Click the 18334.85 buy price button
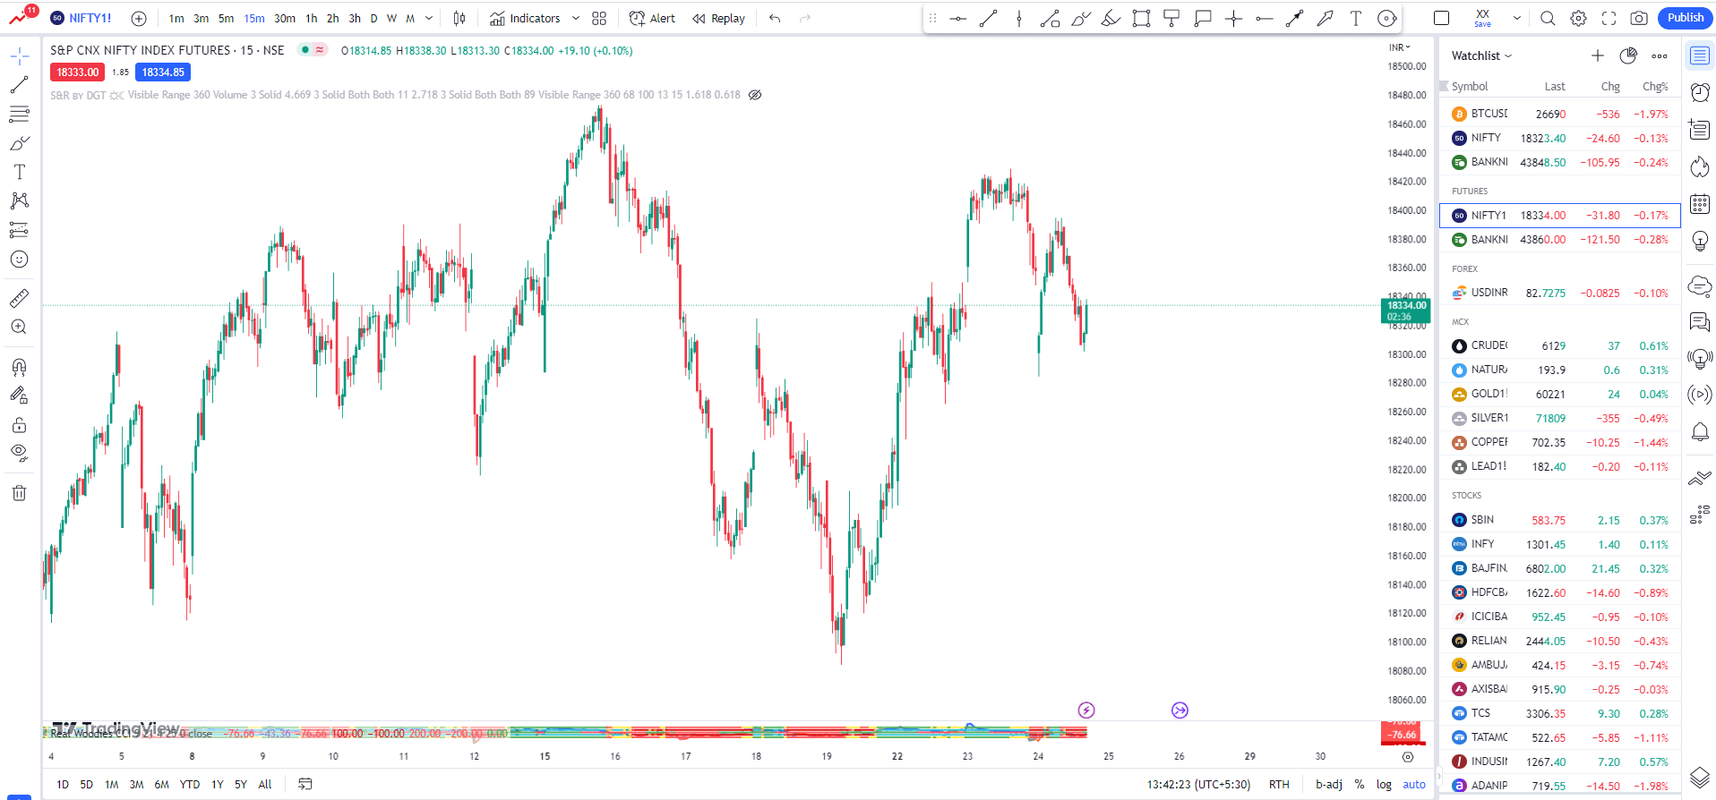 coord(163,72)
